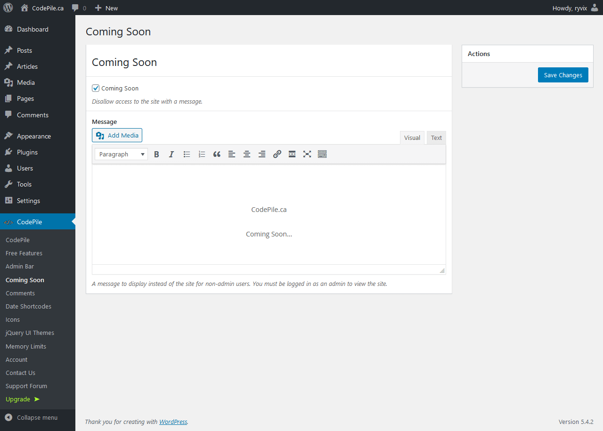This screenshot has height=431, width=603.
Task: Select the Coming Soon submenu item
Action: 25,280
